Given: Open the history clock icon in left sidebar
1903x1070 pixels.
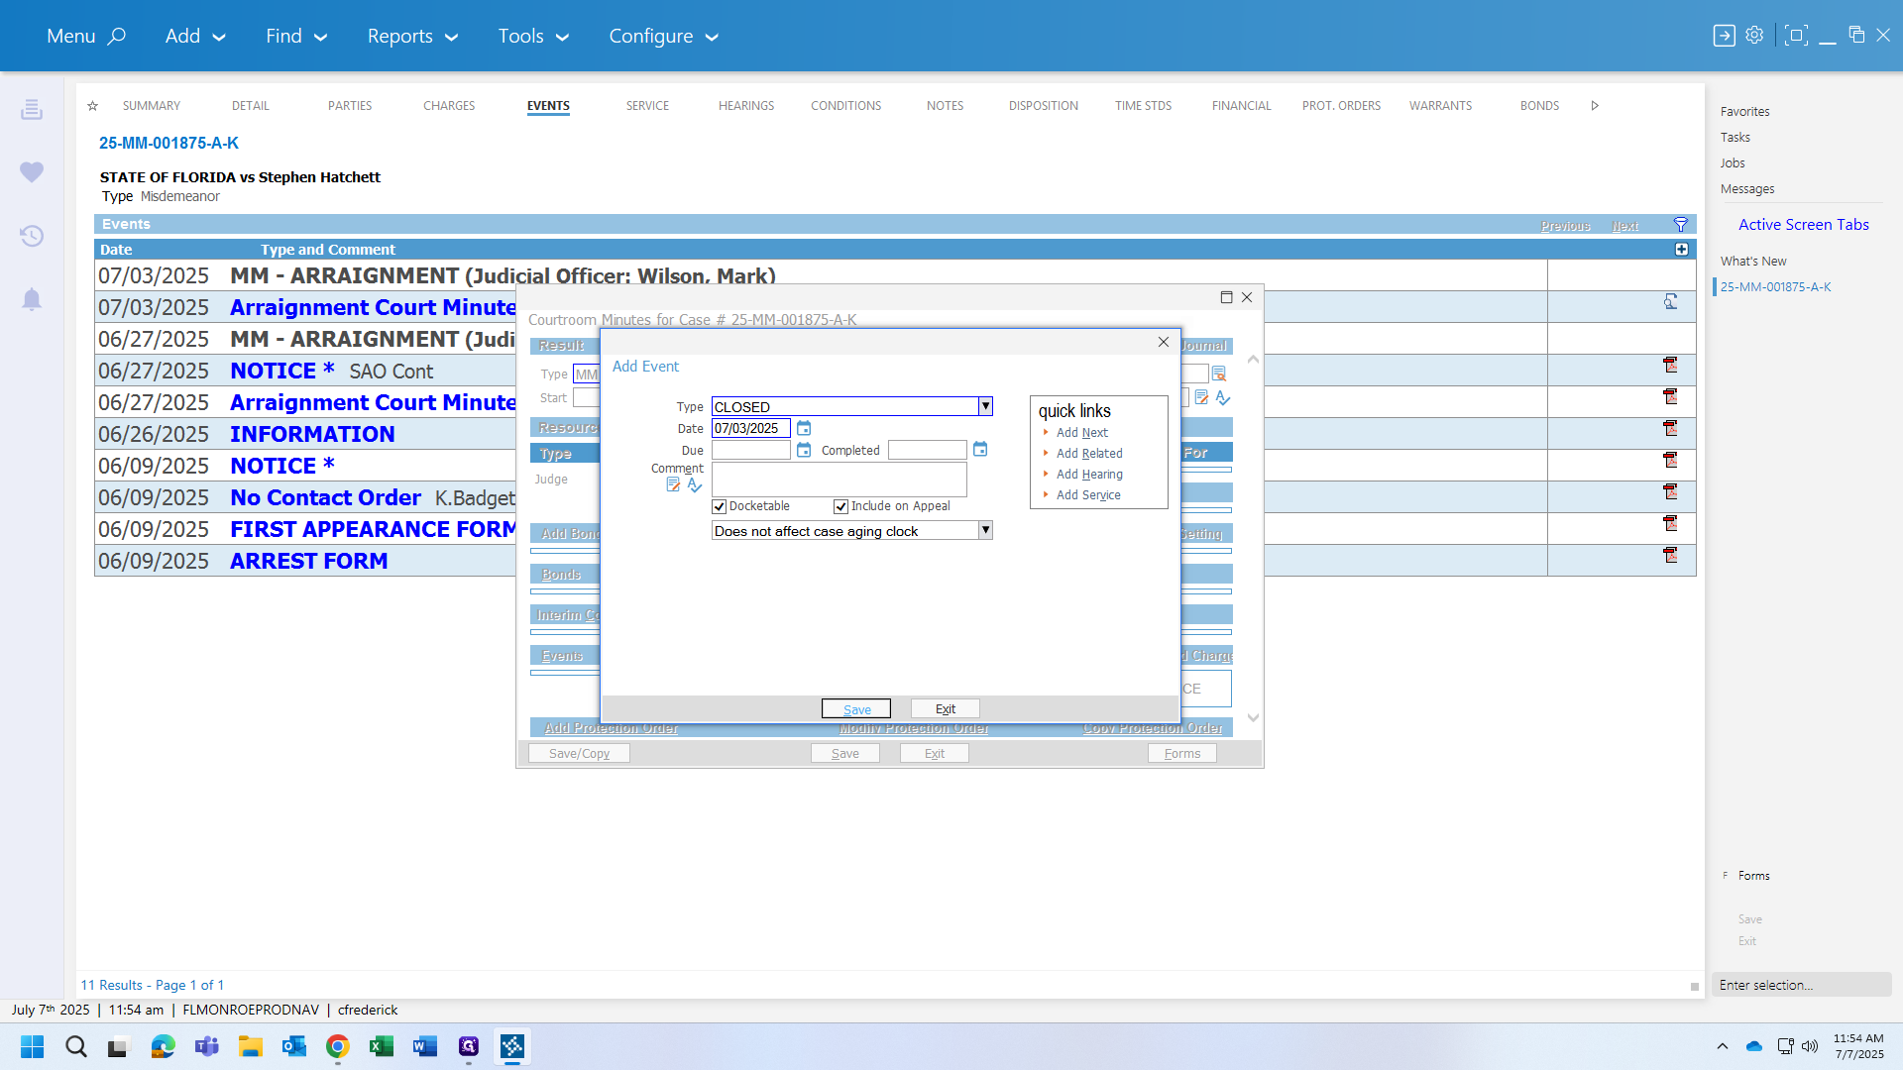Looking at the screenshot, I should click(32, 236).
